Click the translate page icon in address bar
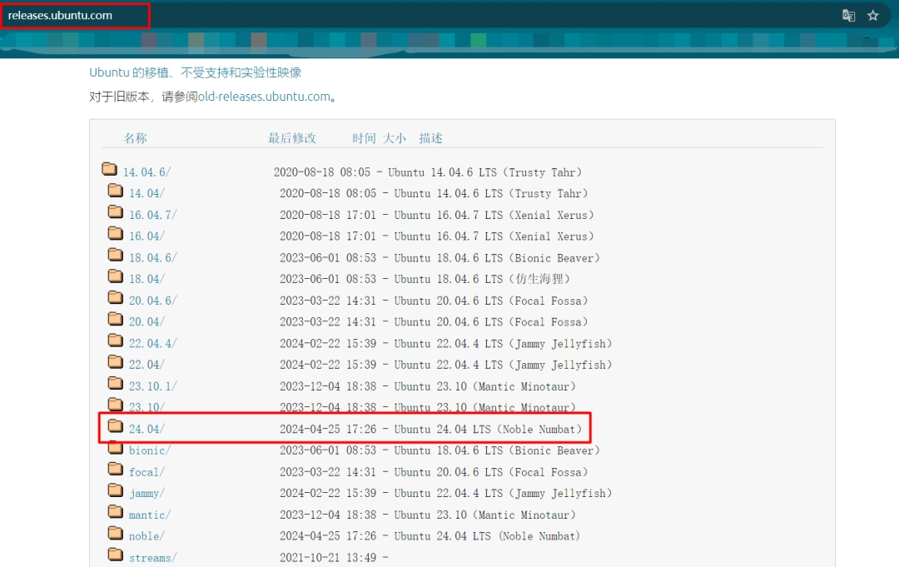The width and height of the screenshot is (899, 567). tap(848, 16)
